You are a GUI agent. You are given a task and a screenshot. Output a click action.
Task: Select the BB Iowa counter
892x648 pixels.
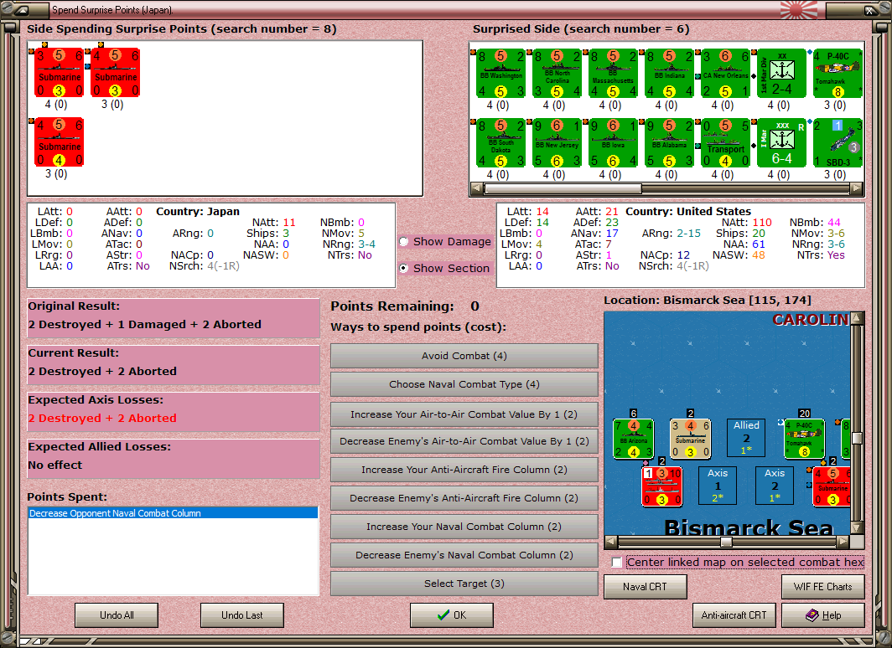(x=614, y=143)
